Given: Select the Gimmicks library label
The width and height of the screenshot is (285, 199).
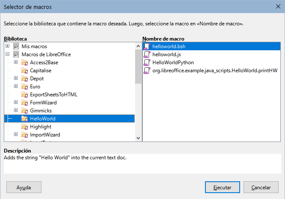Looking at the screenshot, I should coord(41,110).
